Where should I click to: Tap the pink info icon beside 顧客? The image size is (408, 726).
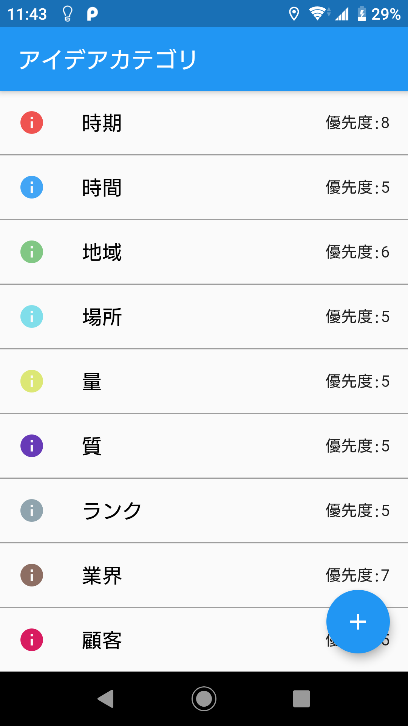(x=32, y=640)
